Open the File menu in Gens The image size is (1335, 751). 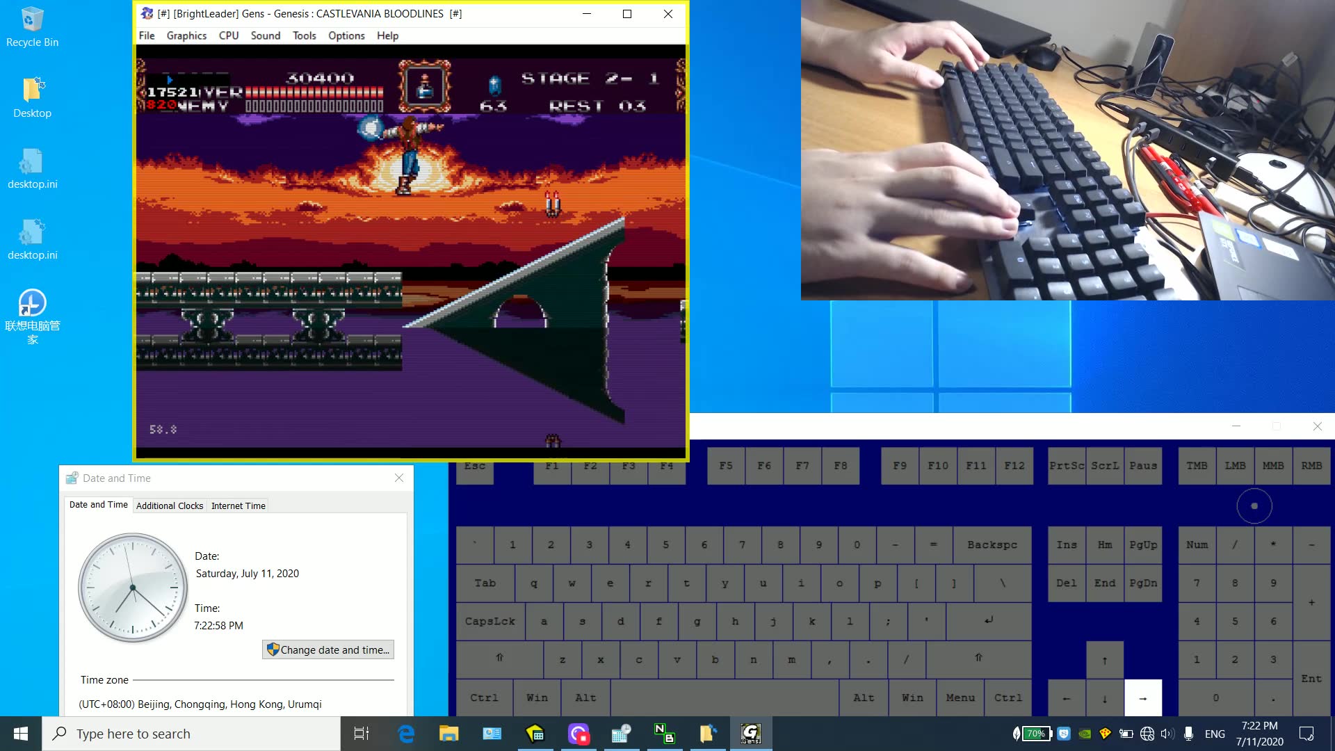coord(147,35)
